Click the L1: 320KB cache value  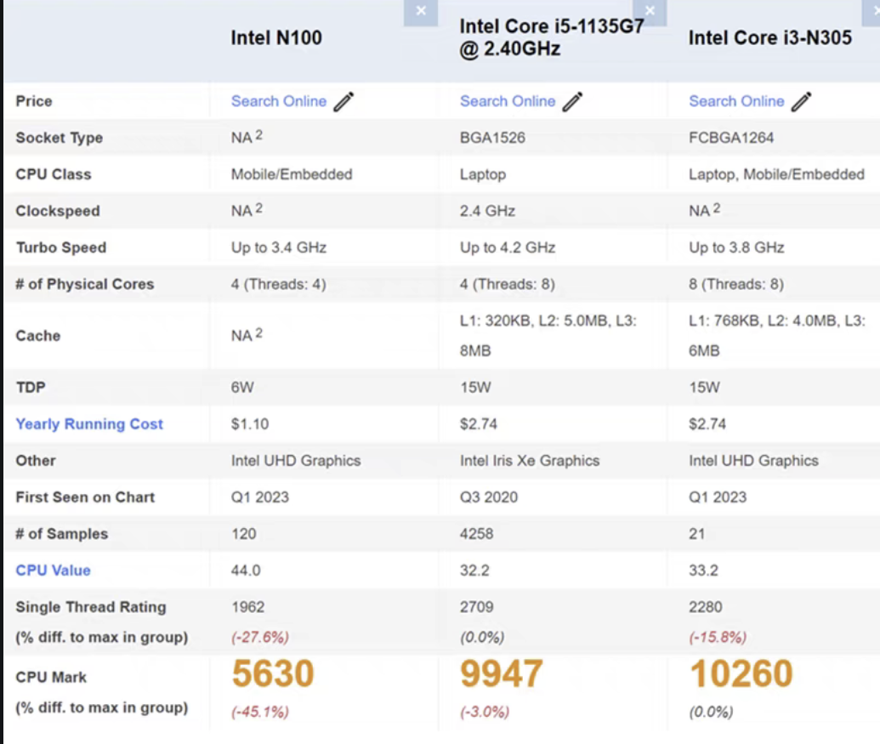coord(548,336)
